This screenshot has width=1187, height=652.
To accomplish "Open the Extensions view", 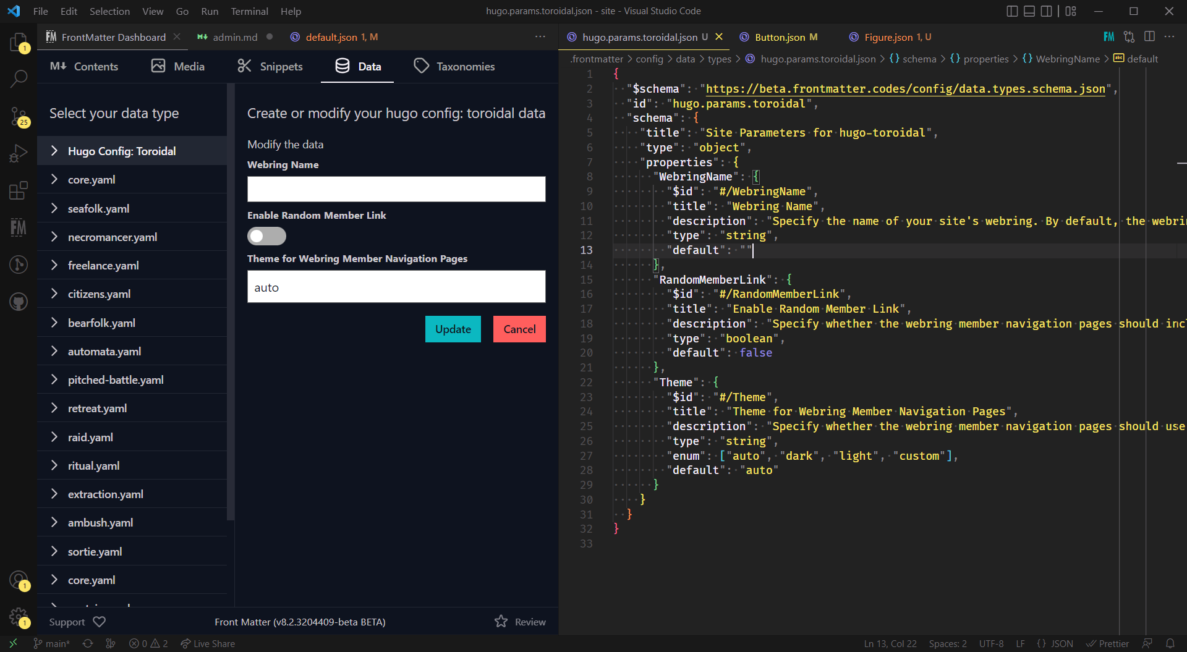I will (19, 190).
